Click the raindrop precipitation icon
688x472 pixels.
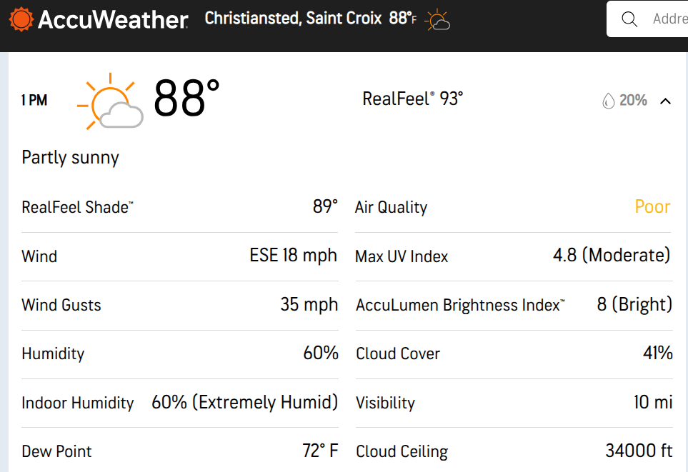[x=608, y=101]
